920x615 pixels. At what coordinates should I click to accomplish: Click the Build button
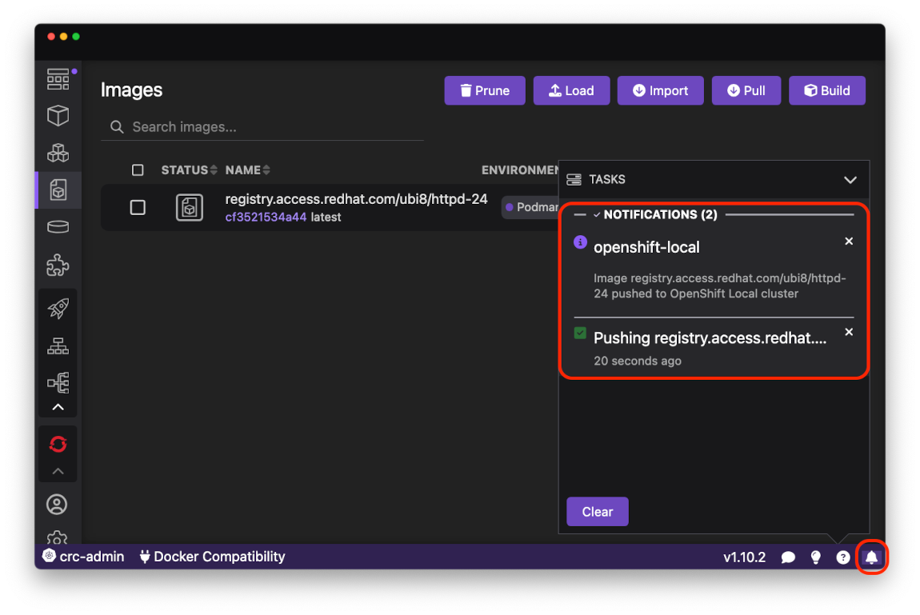pyautogui.click(x=826, y=90)
